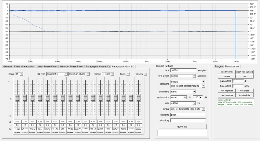Screen dimensions: 260x141
Task: Toggle bypass for the 15.625 Hz band
Action: click(17, 133)
